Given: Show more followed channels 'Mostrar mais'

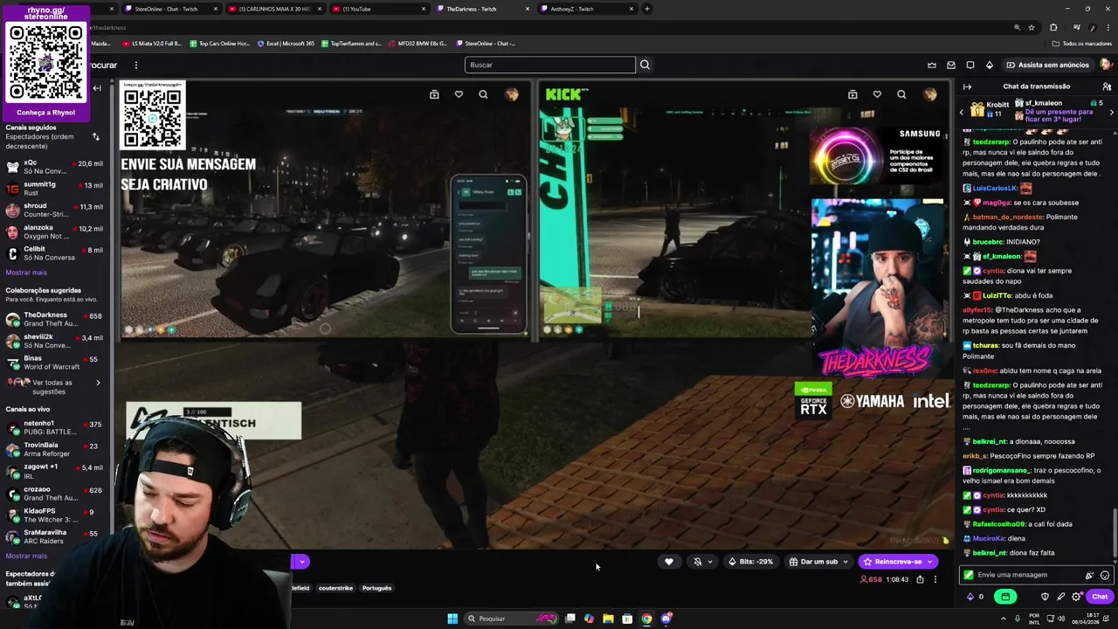Looking at the screenshot, I should coord(26,273).
